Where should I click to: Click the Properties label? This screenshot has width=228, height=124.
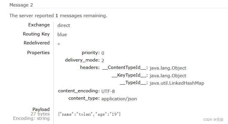pyautogui.click(x=38, y=53)
